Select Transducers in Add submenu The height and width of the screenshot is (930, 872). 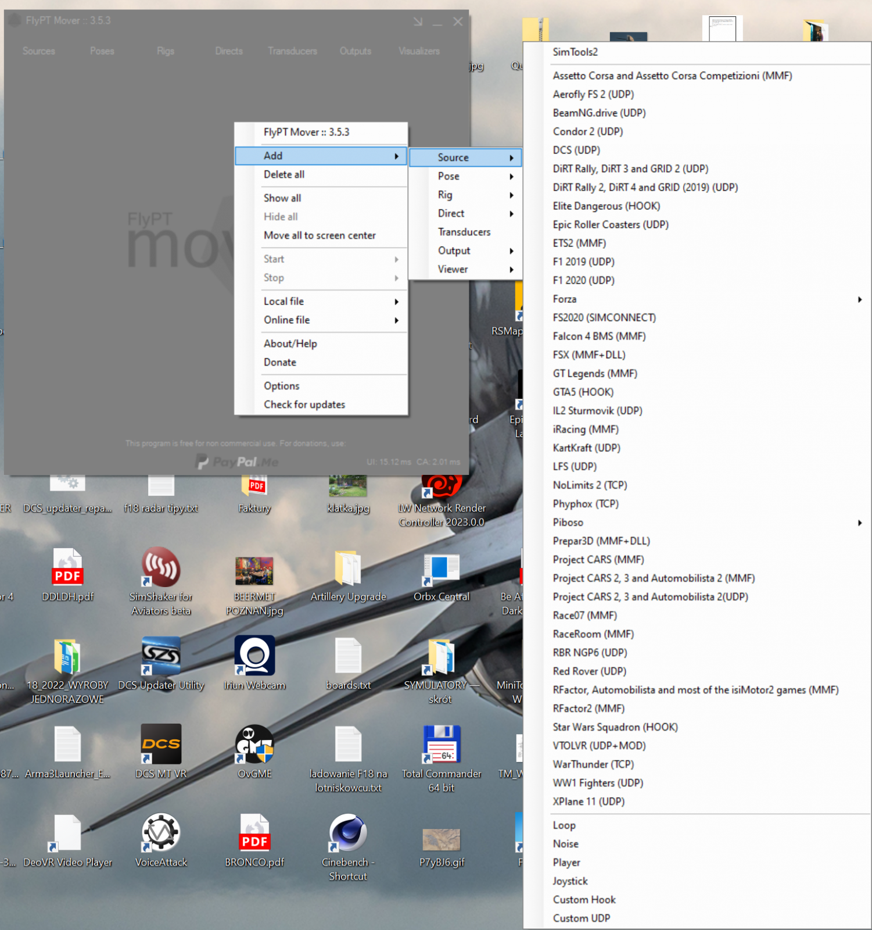click(465, 232)
